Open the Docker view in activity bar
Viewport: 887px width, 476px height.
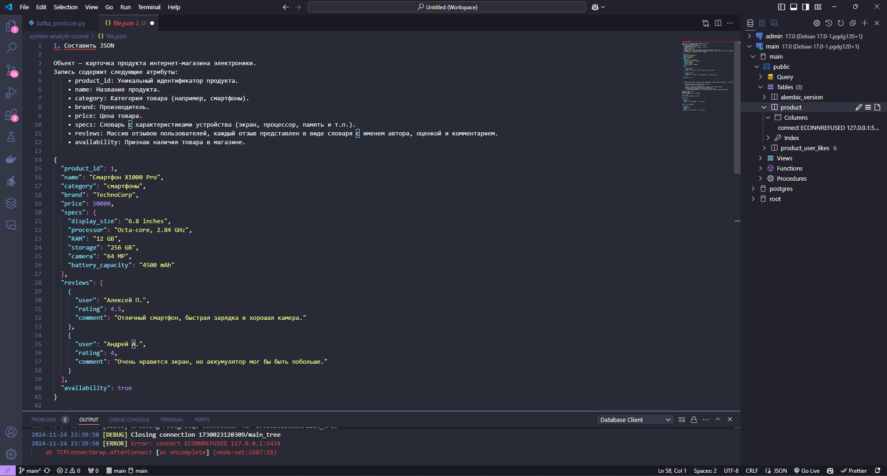tap(11, 159)
